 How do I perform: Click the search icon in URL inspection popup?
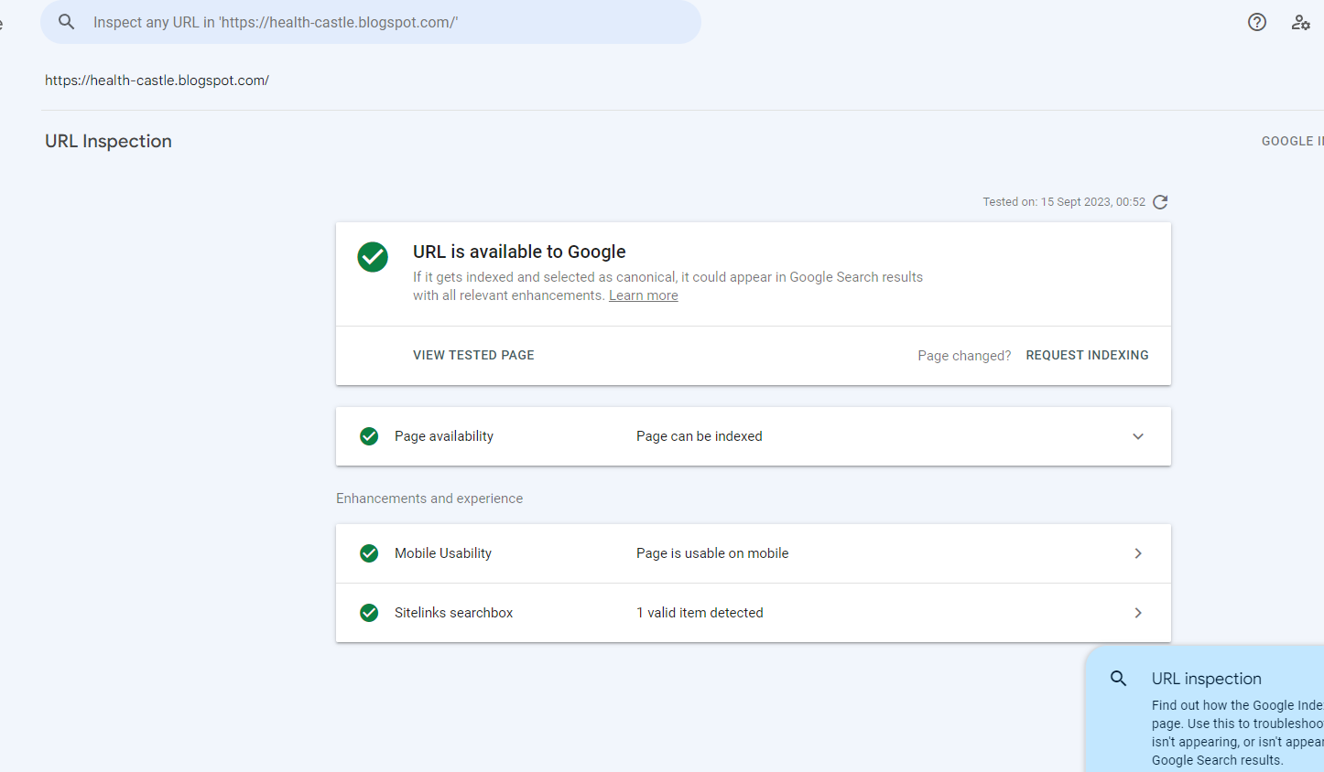(1118, 679)
